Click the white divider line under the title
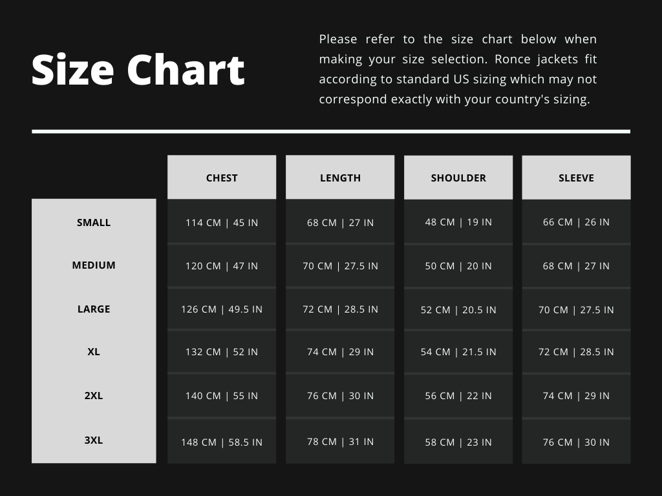Image resolution: width=662 pixels, height=496 pixels. coord(331,131)
